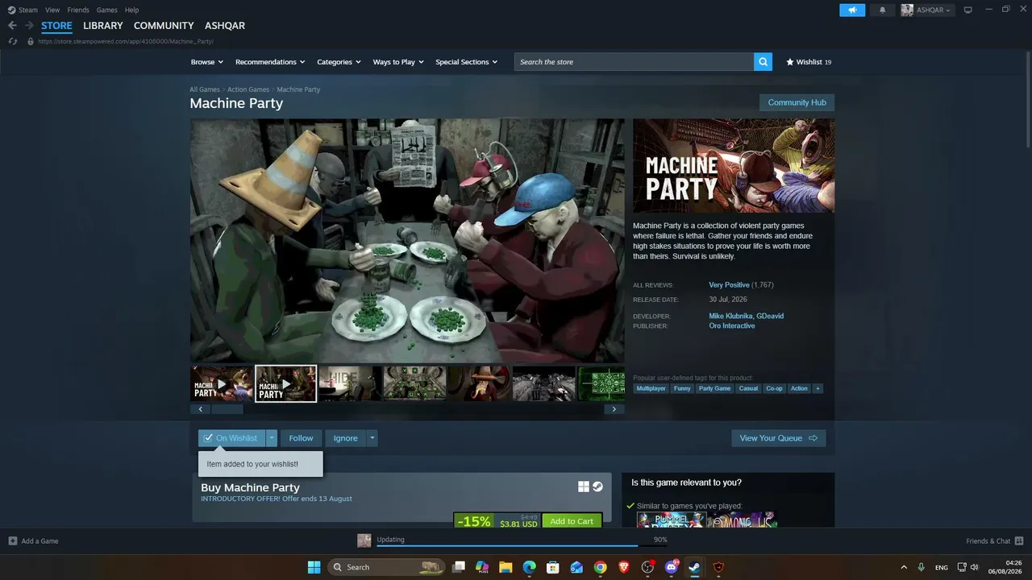1032x580 pixels.
Task: Go back using the Steam back arrow
Action: coord(12,26)
